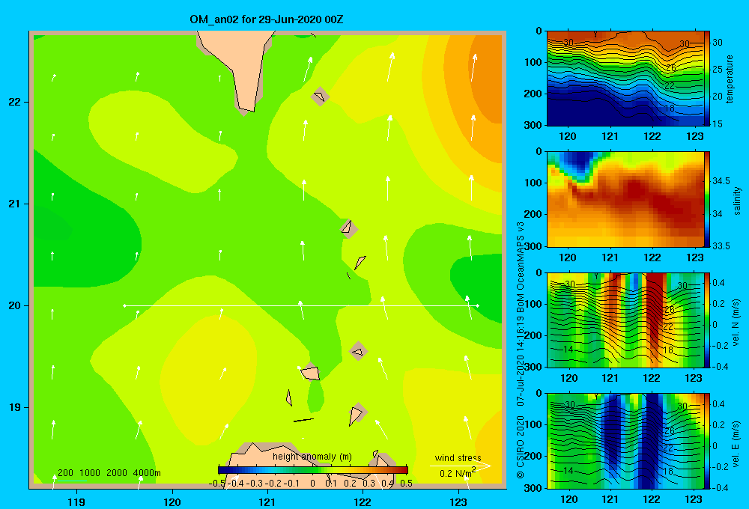The width and height of the screenshot is (749, 509).
Task: Click the 300 depth label on temperature panel
Action: 534,125
